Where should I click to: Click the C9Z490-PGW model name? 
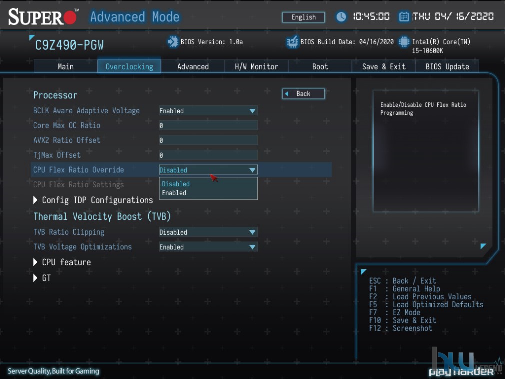(x=69, y=45)
